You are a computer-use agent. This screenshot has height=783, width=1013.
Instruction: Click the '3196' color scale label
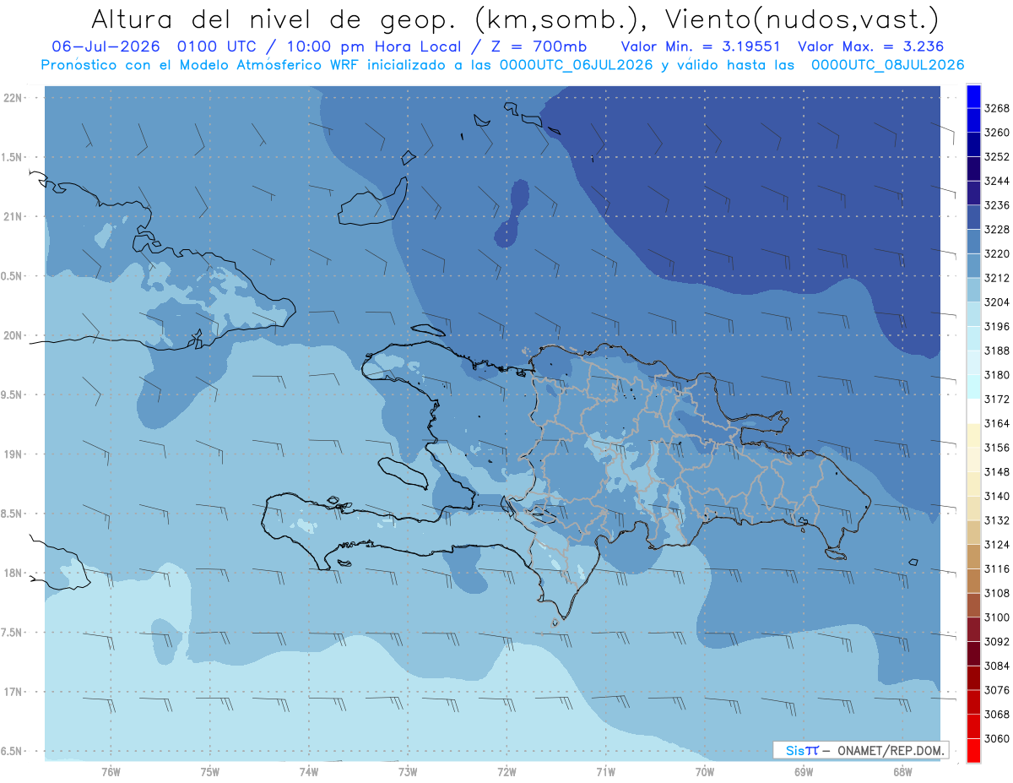point(997,327)
